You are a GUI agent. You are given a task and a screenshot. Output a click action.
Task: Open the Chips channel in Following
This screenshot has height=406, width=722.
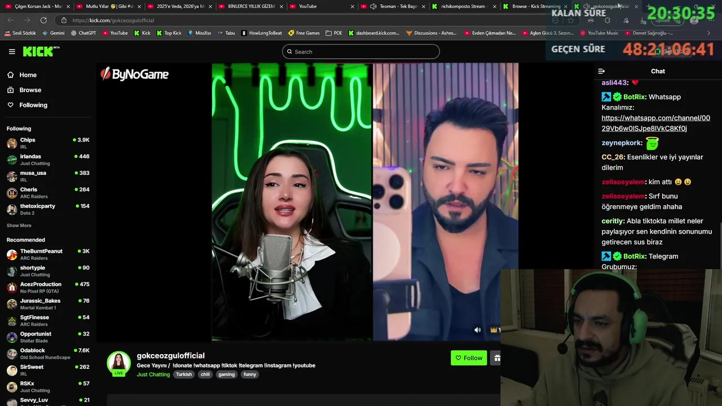tap(48, 143)
